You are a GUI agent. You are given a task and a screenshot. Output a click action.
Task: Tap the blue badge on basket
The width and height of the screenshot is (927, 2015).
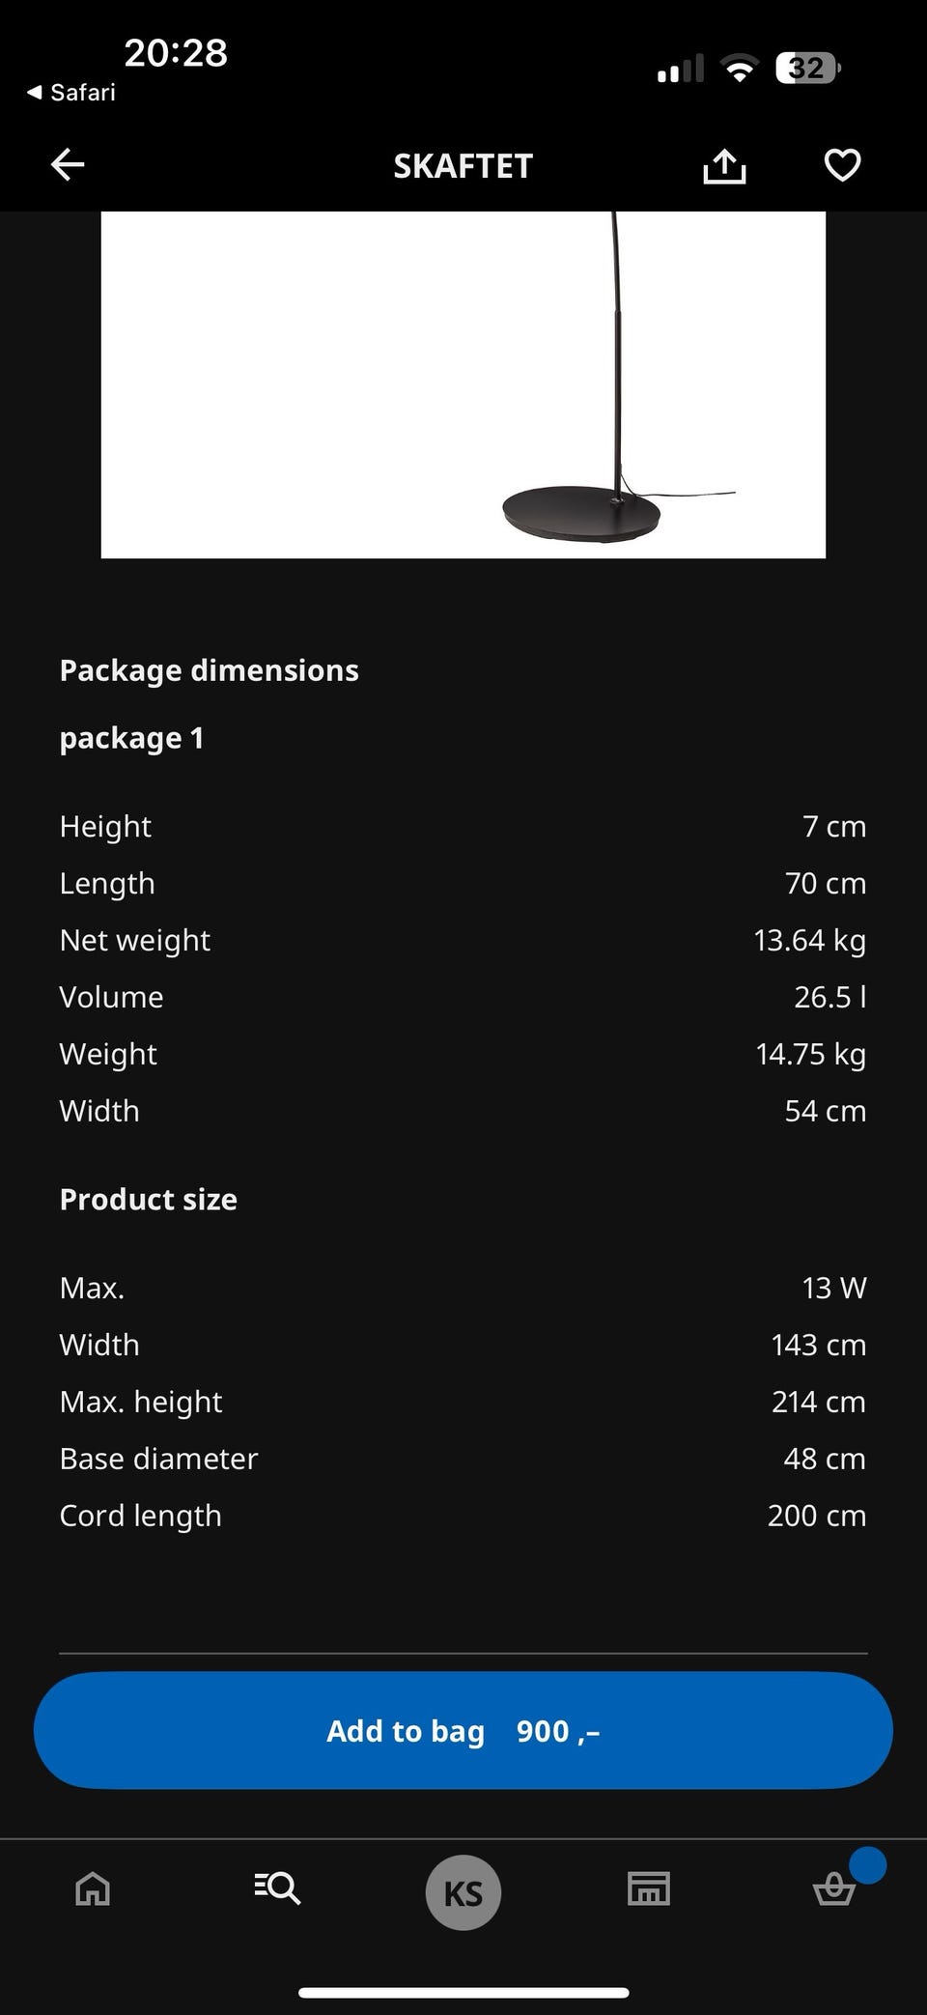click(x=867, y=1865)
